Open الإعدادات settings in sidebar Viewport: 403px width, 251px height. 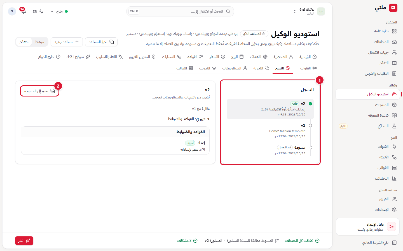tap(367, 210)
